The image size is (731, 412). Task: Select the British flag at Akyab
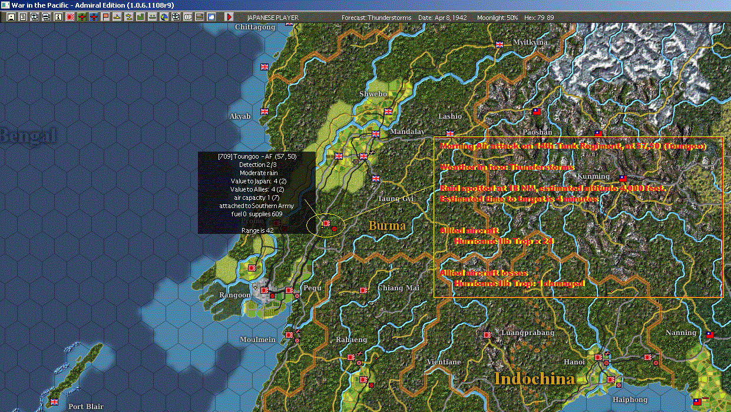264,110
